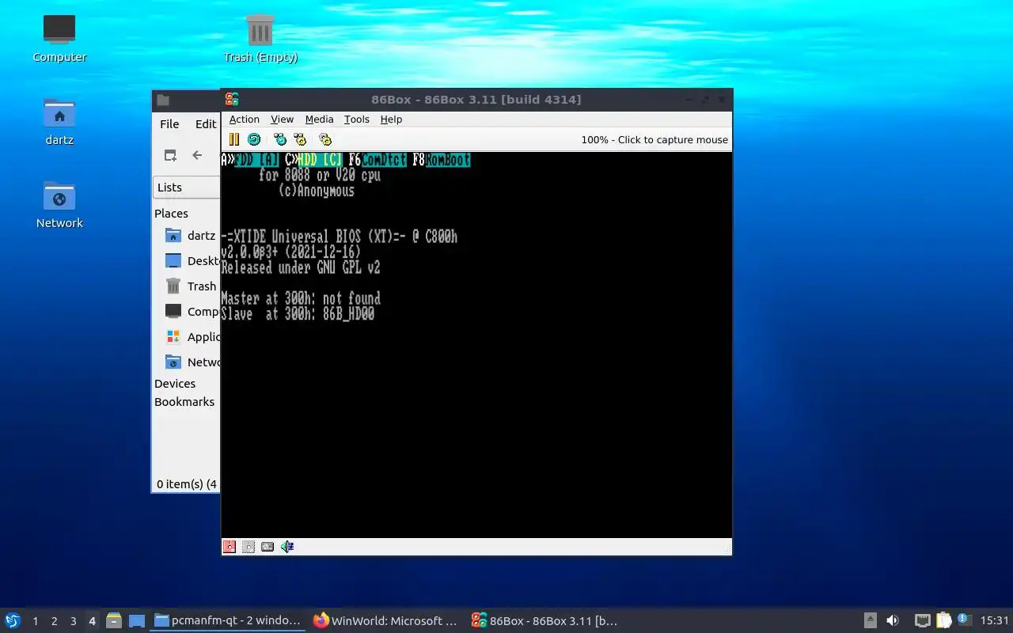The image size is (1013, 633).
Task: Activate 86Box taskbar button
Action: pos(544,620)
